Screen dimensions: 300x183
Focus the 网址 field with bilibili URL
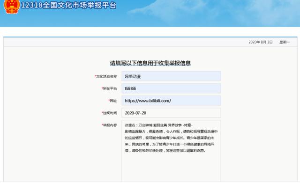tap(171, 101)
